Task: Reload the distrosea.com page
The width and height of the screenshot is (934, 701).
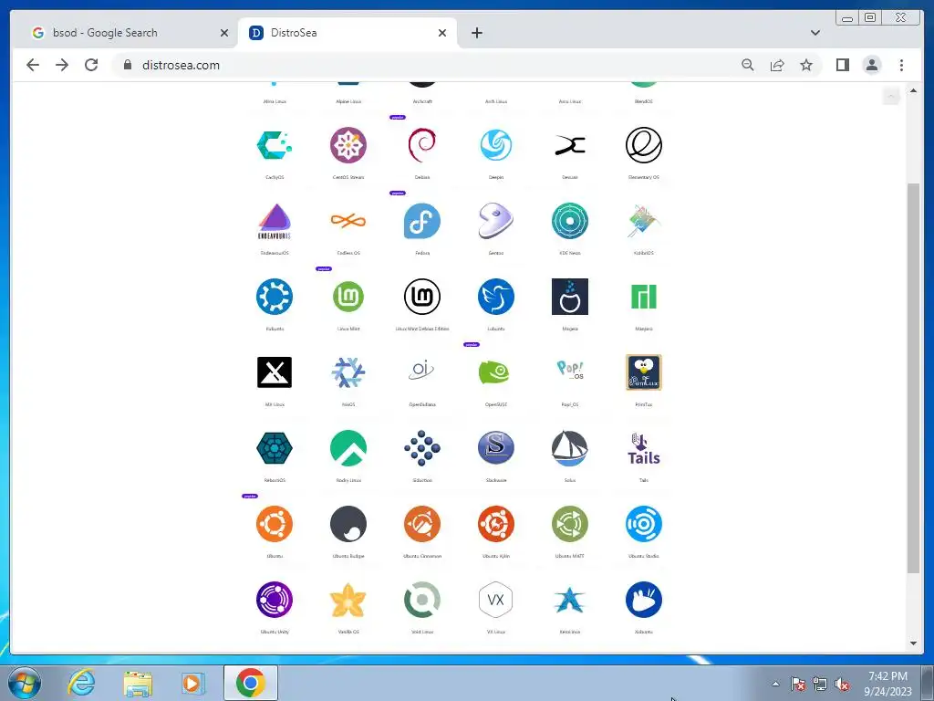Action: click(91, 65)
